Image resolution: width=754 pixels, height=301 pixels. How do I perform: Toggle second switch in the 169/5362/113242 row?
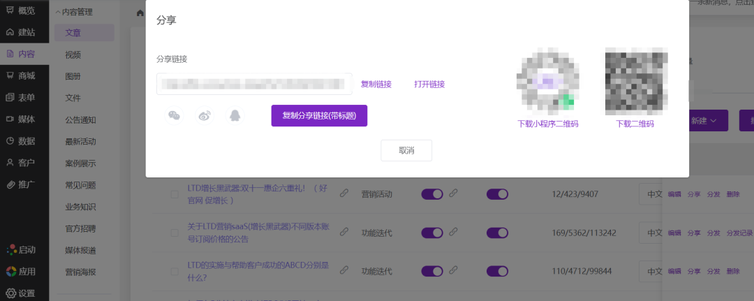pos(497,233)
